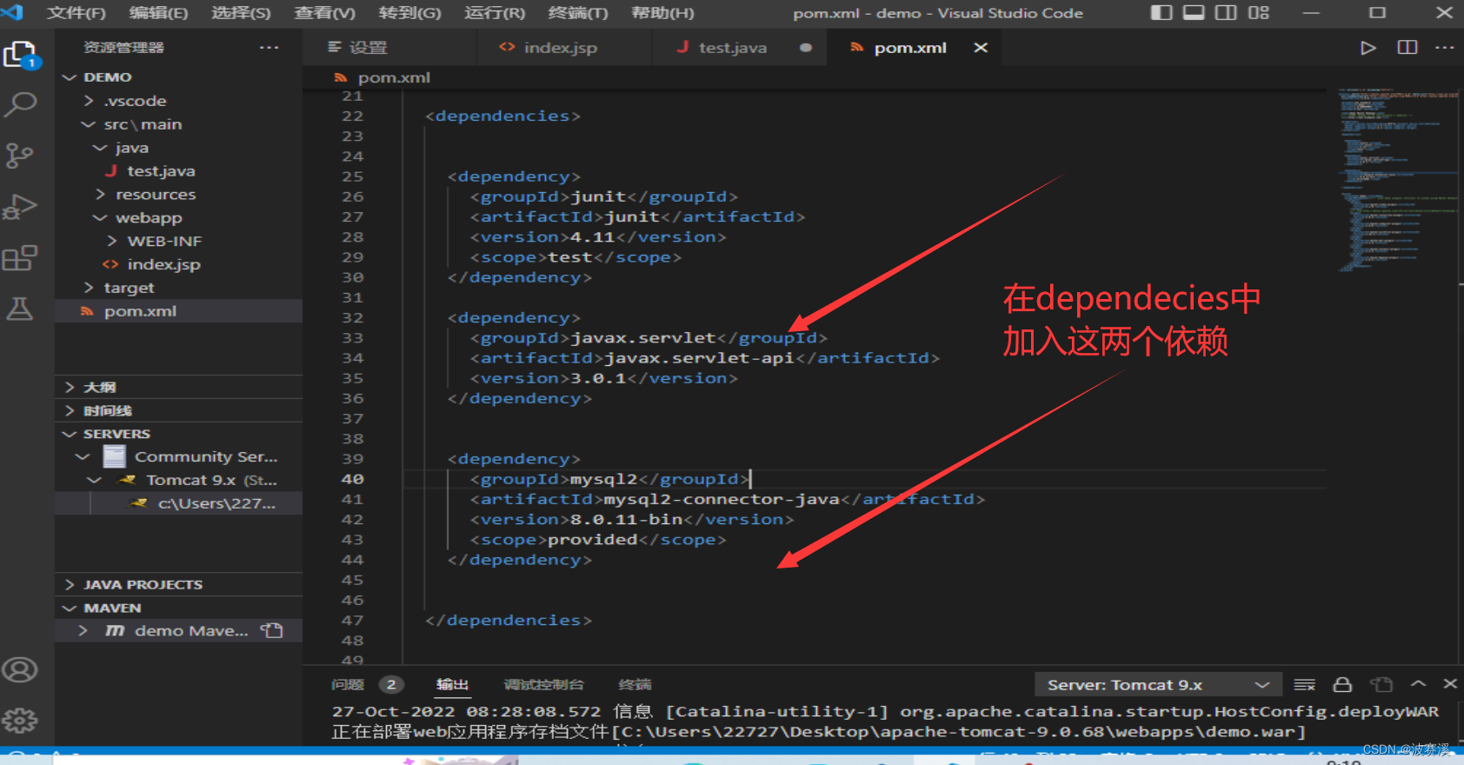
Task: Select Tomcat 9.x server entry
Action: pos(178,480)
